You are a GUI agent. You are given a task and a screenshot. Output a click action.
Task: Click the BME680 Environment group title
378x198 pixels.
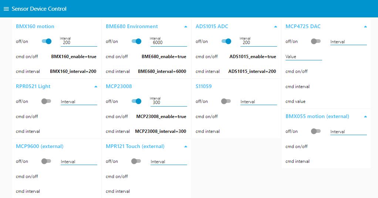coord(132,26)
